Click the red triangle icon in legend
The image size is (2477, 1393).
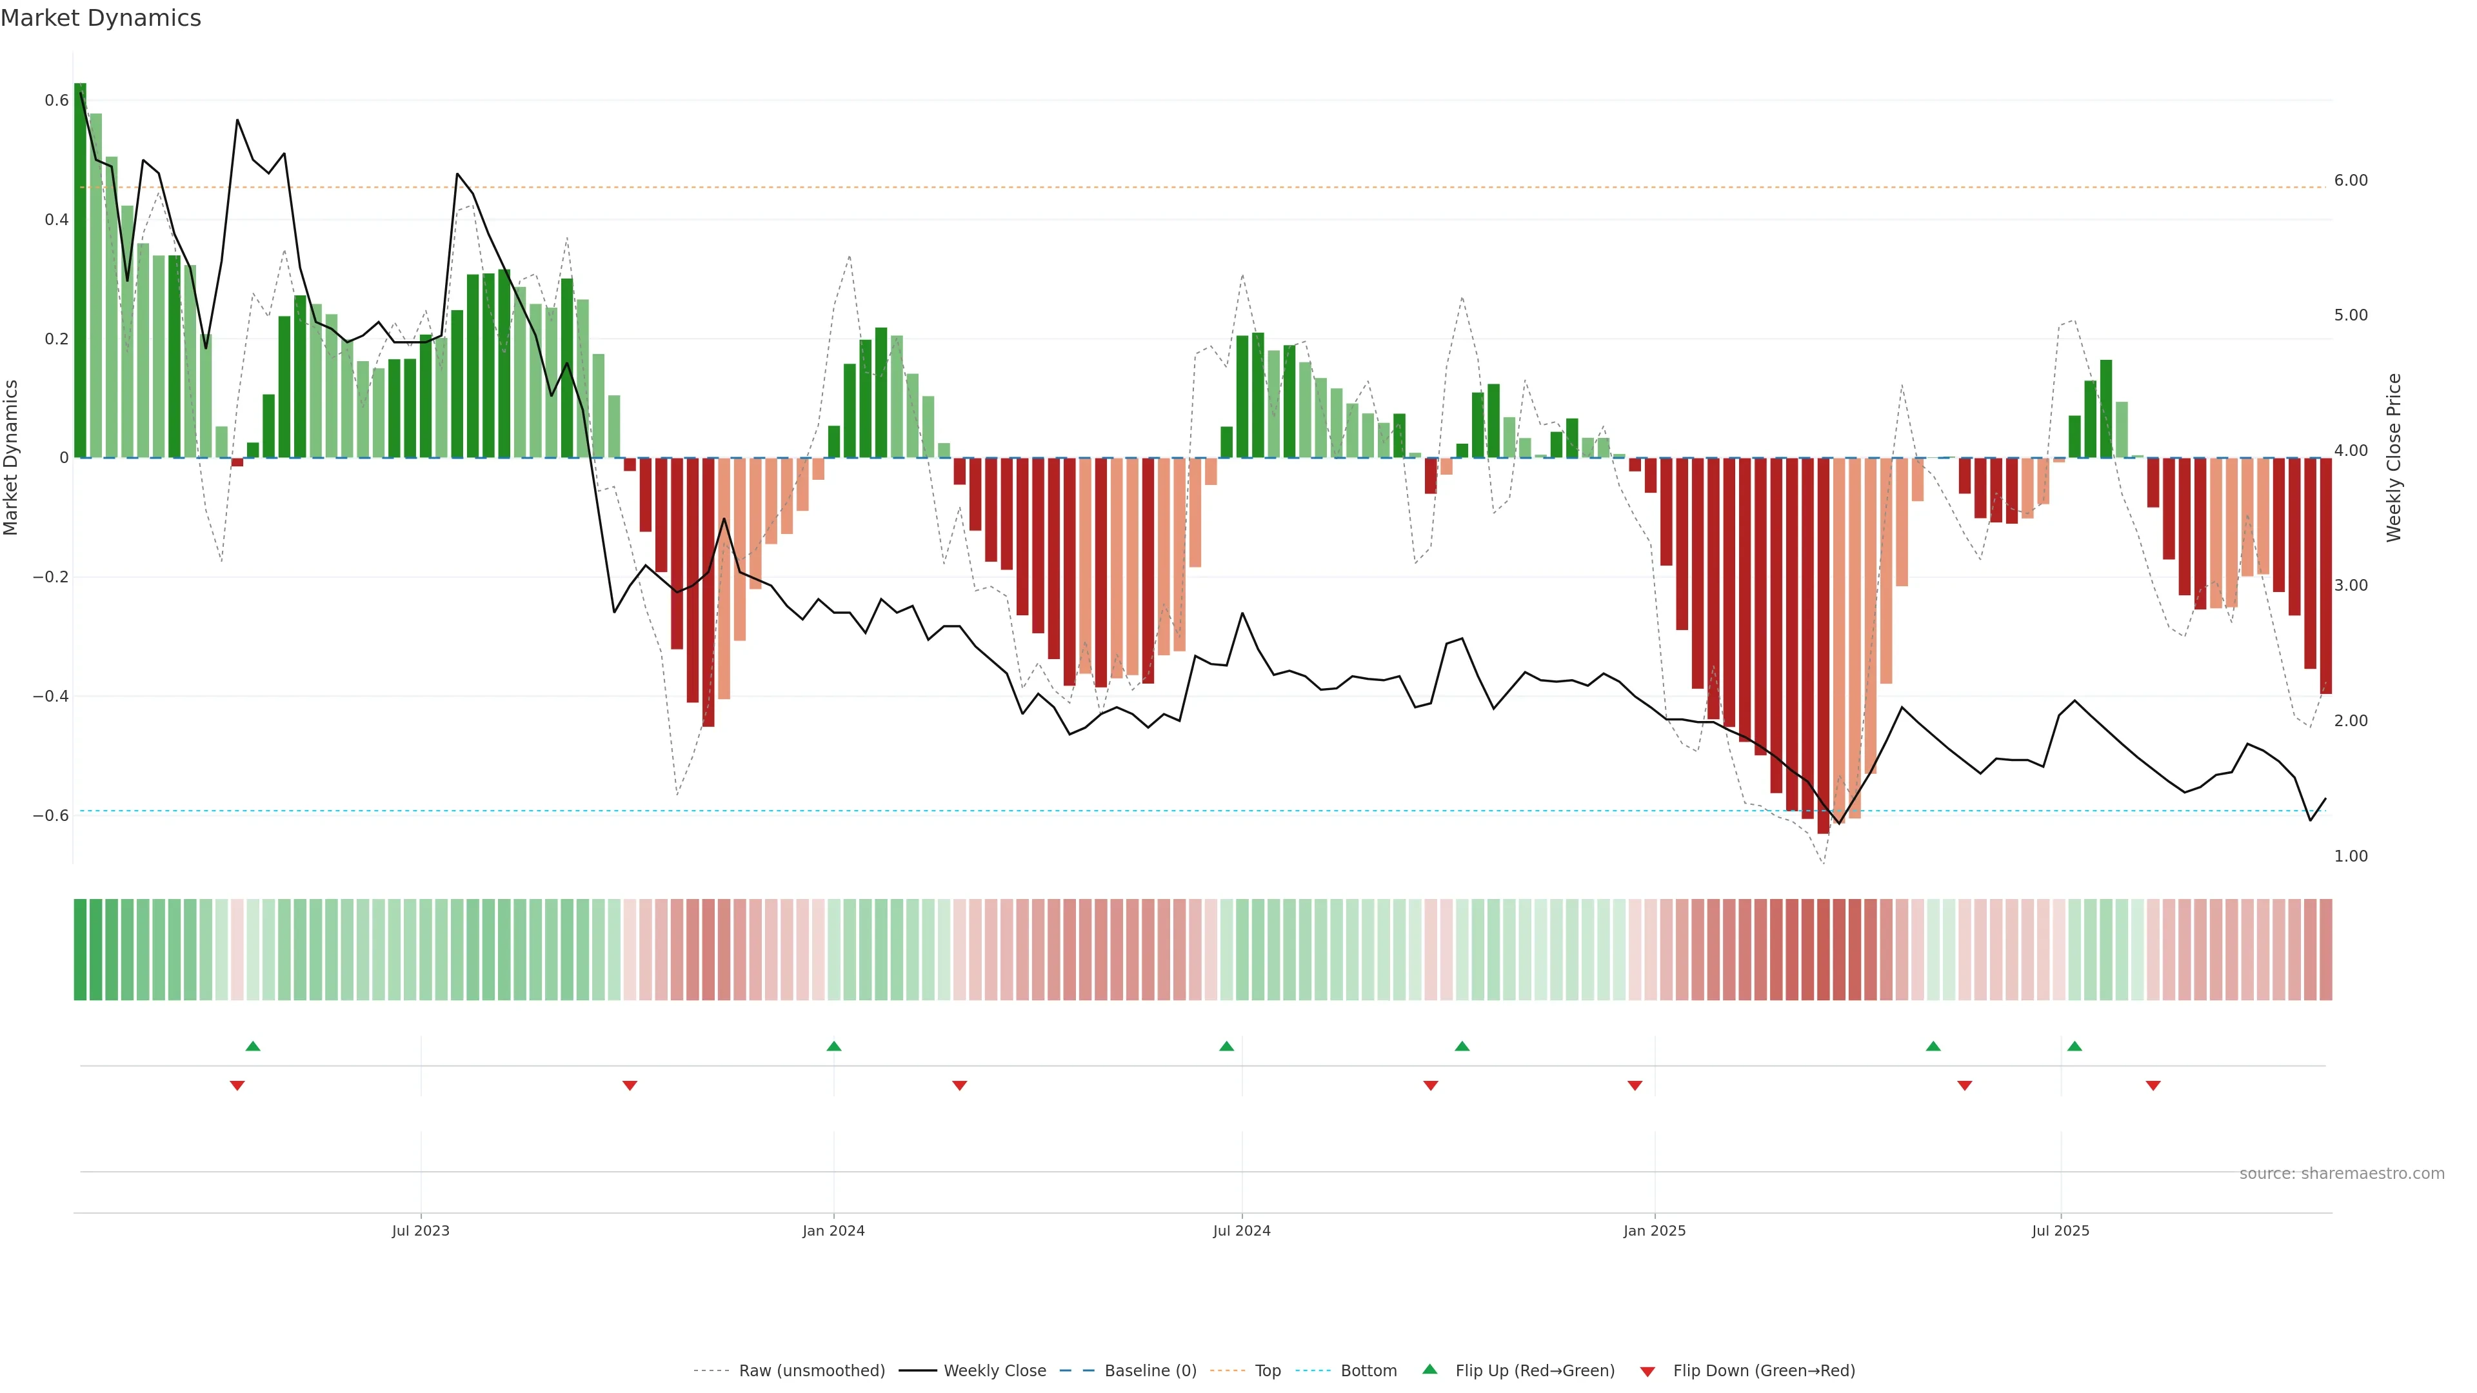[1647, 1371]
